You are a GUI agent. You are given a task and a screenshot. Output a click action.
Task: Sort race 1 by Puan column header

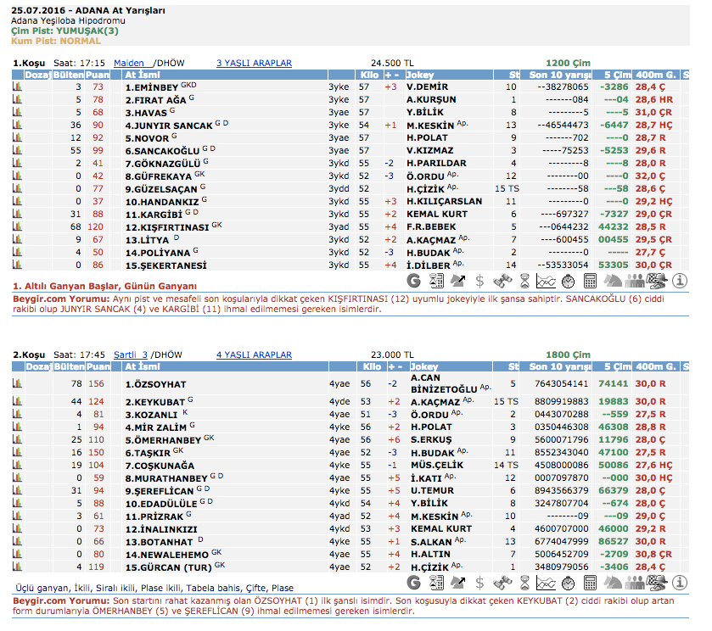[x=98, y=74]
